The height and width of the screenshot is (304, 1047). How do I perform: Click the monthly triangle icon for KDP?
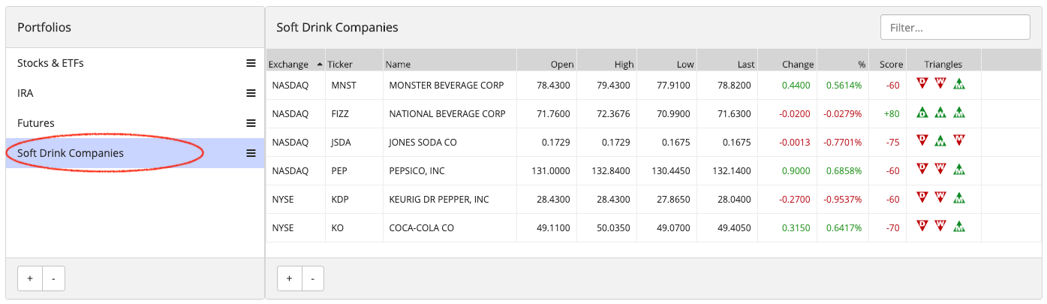[x=958, y=198]
